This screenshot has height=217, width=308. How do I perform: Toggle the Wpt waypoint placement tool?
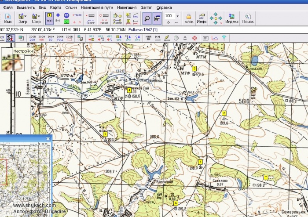click(x=49, y=18)
